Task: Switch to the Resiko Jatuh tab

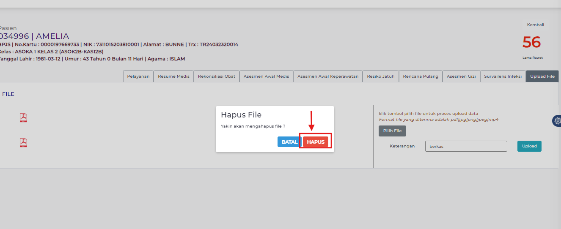Action: (381, 76)
